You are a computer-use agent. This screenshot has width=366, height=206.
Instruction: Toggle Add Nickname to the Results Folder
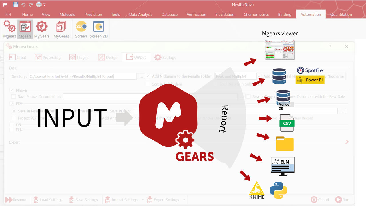148,76
